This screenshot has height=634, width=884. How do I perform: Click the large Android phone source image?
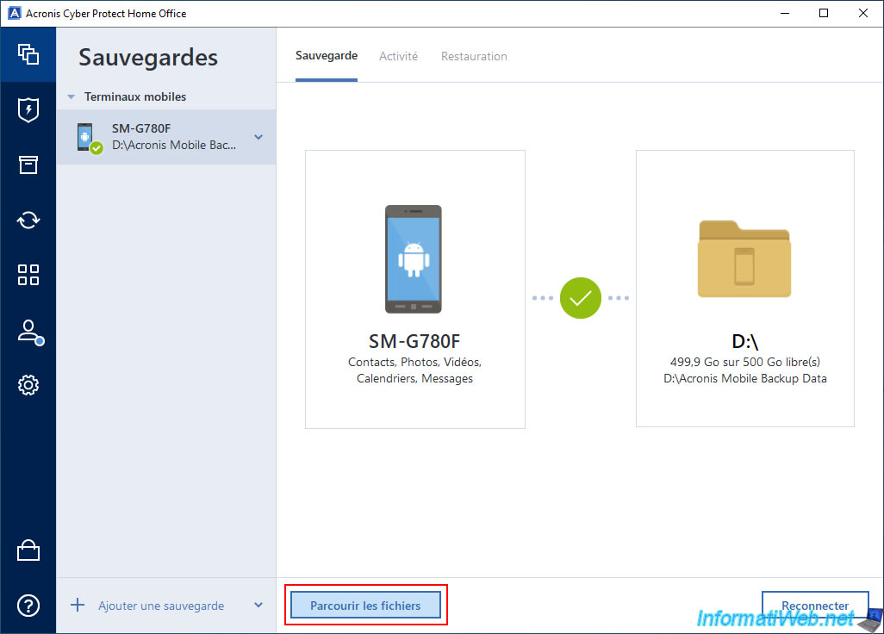(414, 259)
